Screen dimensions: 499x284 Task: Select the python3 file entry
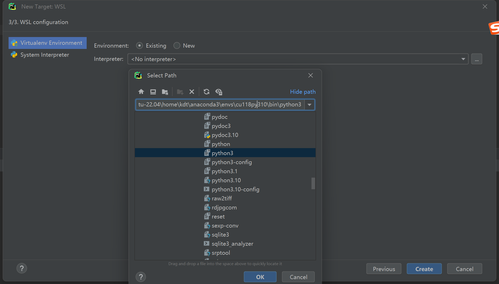point(225,153)
